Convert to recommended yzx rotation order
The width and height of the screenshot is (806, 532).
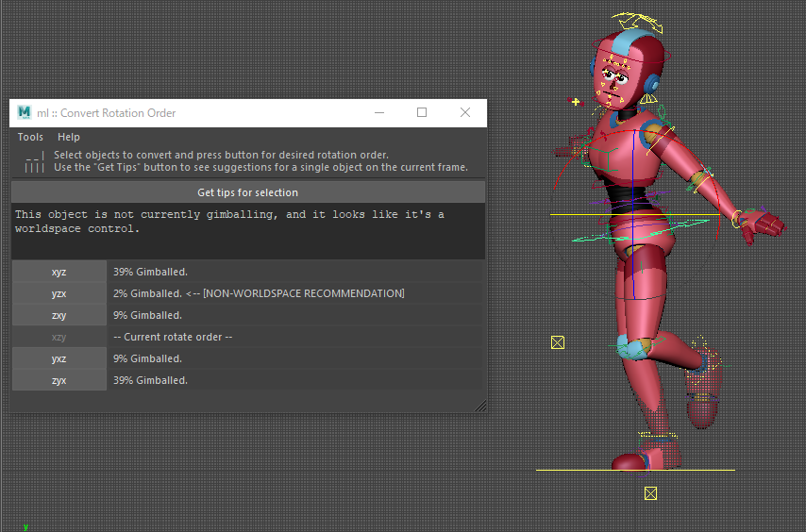point(59,293)
